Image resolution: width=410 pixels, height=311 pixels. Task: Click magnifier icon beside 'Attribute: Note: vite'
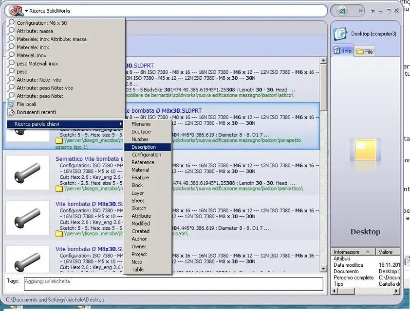point(11,79)
